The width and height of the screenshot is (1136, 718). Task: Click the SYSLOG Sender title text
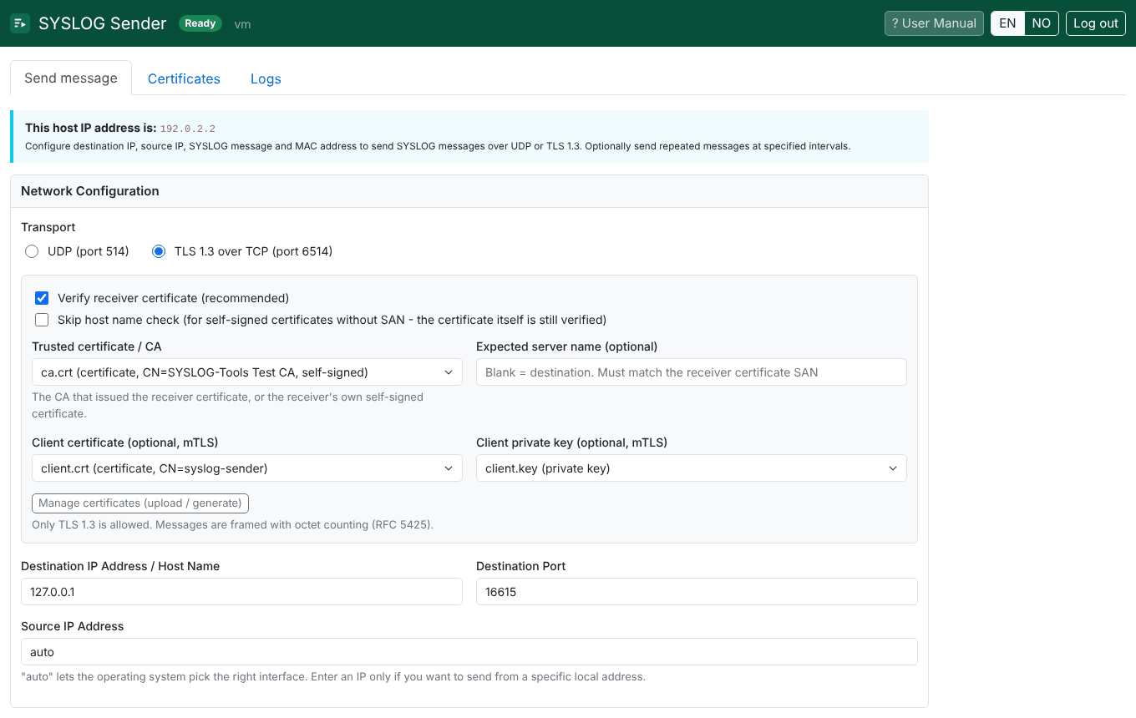[103, 23]
